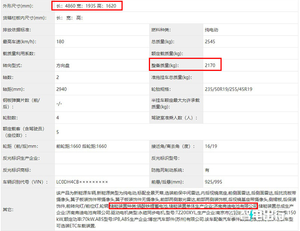Select the 半挂车鞍座最大允许承载质量 label
Viewport: 300px width, 231px height.
[x=175, y=103]
